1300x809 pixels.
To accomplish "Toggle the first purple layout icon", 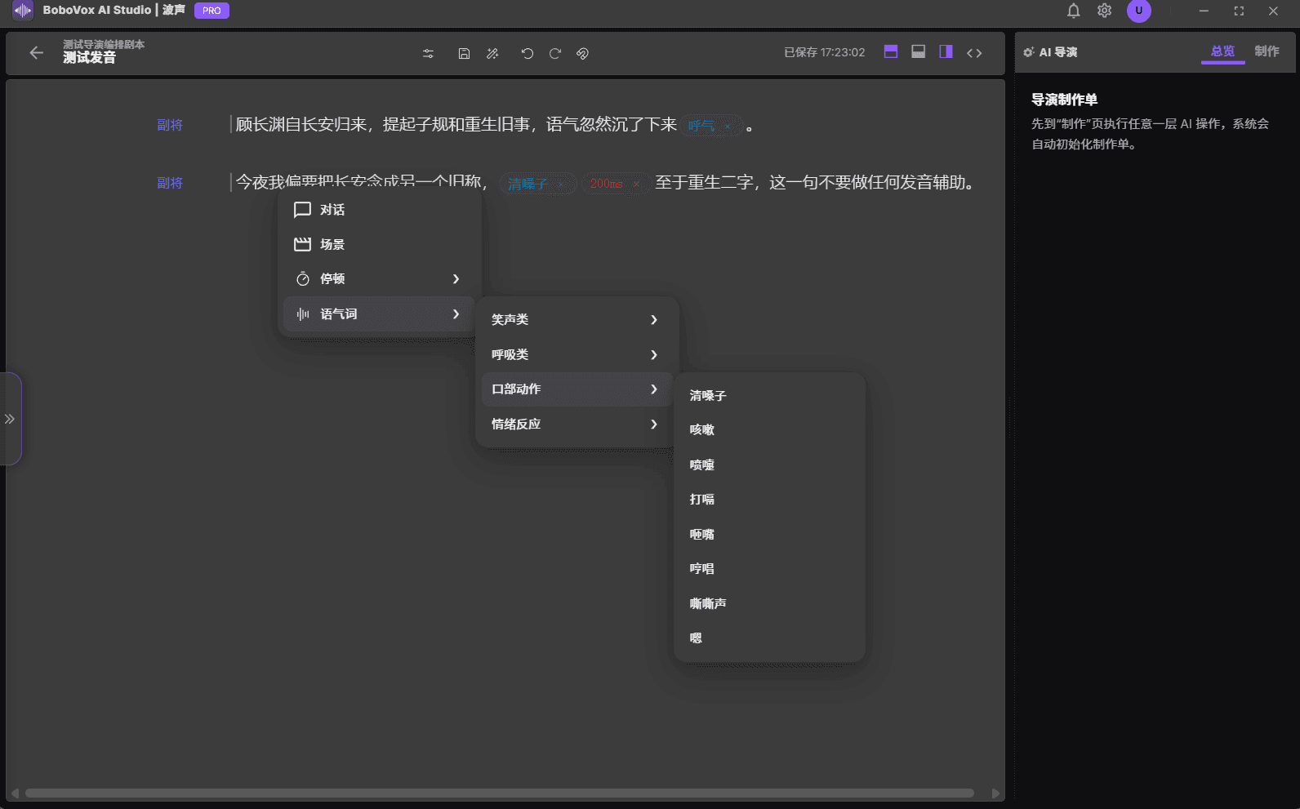I will coord(891,51).
